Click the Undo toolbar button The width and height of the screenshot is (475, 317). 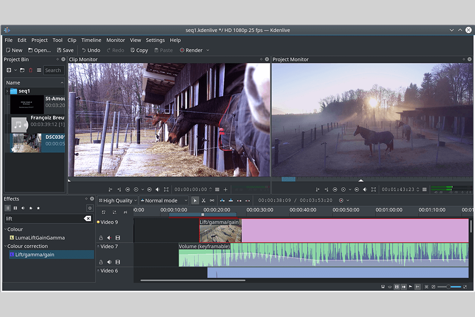pos(91,51)
